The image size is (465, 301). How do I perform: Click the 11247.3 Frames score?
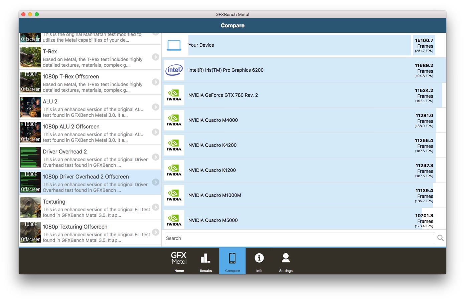[x=424, y=171]
